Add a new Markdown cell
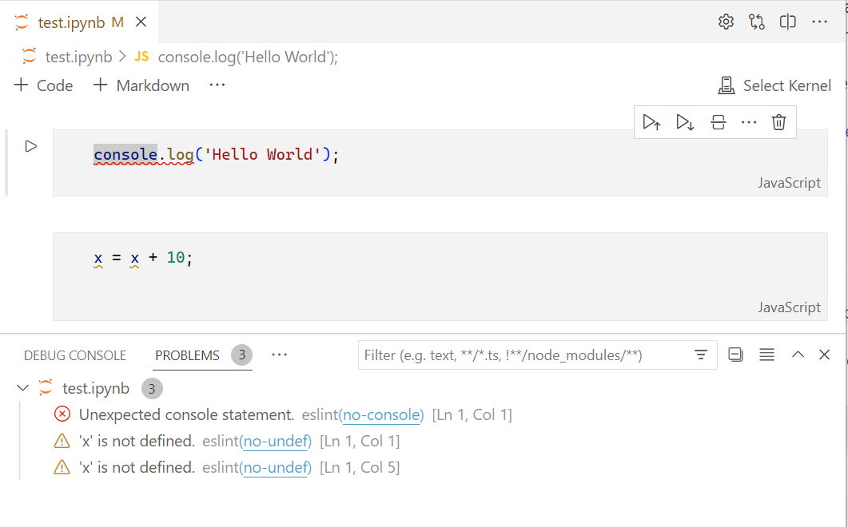848x527 pixels. pos(141,85)
